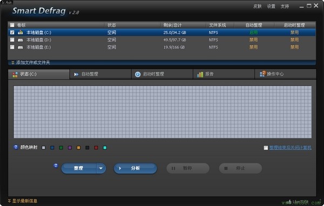Viewport: 324px width, 206px height.
Task: Expand 显示最新信息 at bottom
Action: 23,201
